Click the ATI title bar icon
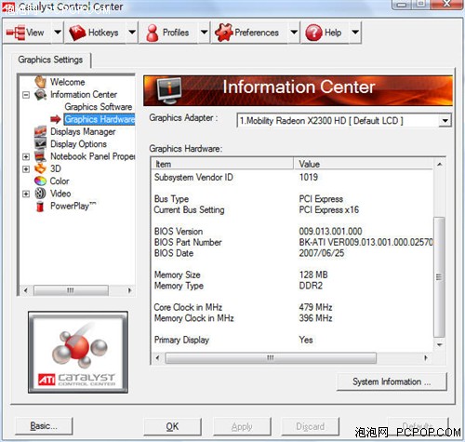 click(x=7, y=7)
